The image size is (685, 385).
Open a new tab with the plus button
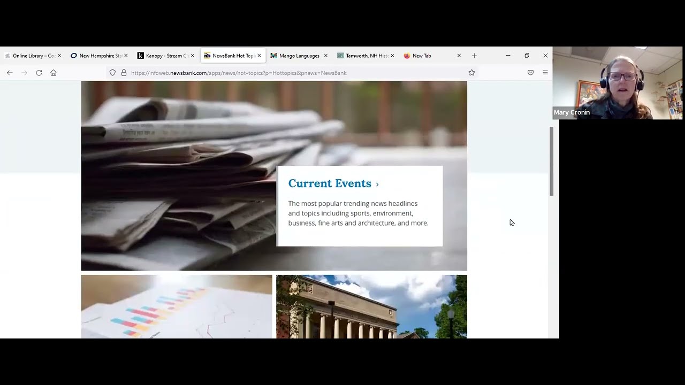(x=474, y=56)
